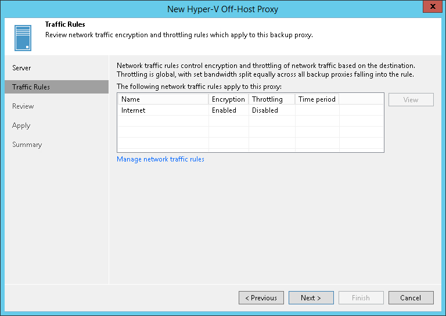
Task: Click the Enabled encryption cell for Internet
Action: 224,110
